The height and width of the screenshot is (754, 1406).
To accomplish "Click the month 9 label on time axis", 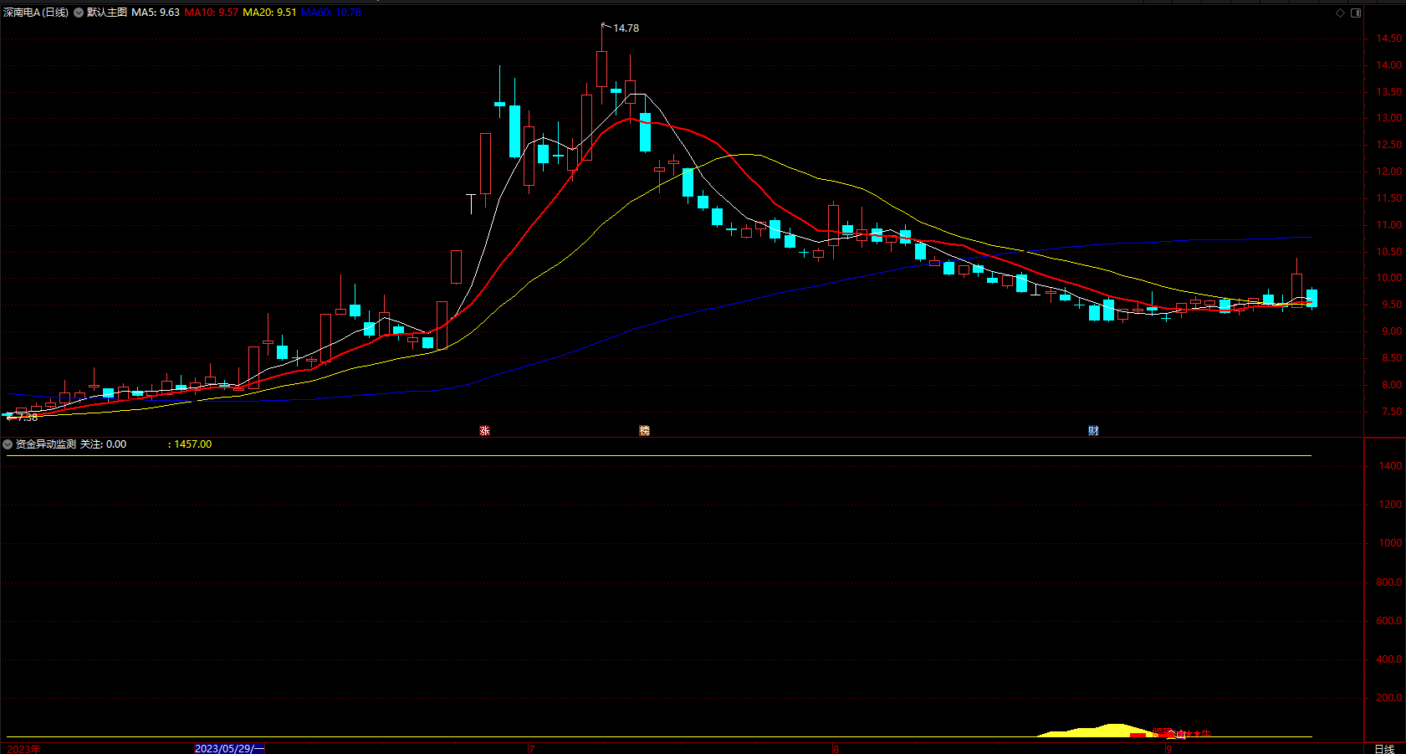I will [1169, 749].
